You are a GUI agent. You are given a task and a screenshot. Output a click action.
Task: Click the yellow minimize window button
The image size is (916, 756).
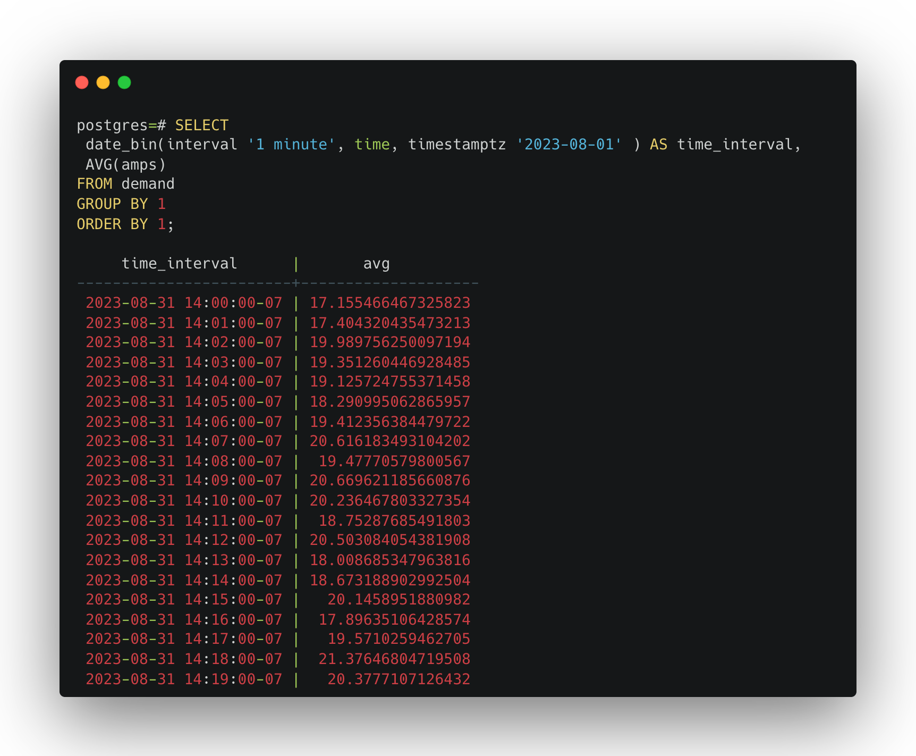(103, 82)
